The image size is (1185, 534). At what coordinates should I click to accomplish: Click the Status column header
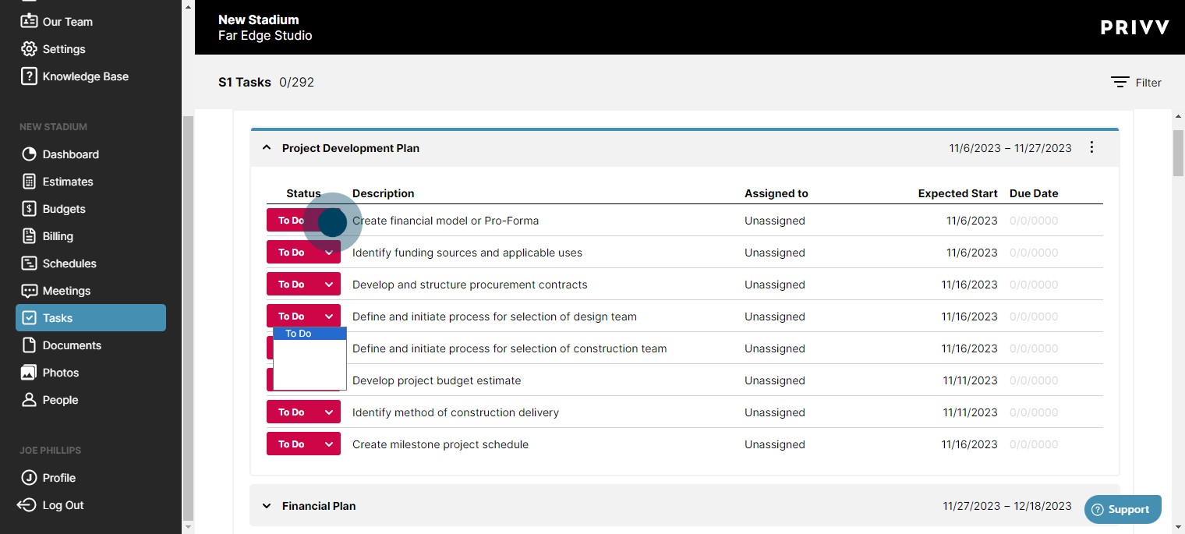click(303, 193)
